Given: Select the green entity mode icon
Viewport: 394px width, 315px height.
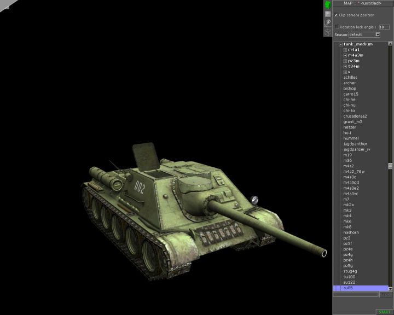Looking at the screenshot, I should 328,5.
